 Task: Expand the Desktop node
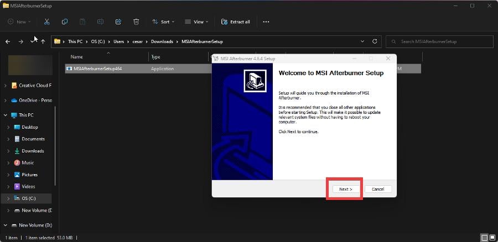coord(8,127)
